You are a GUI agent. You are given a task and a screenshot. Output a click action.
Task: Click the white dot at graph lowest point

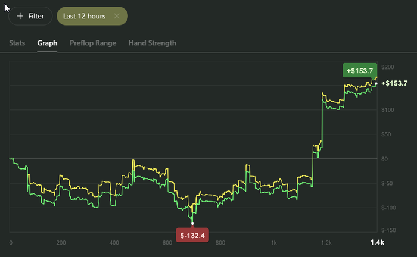pyautogui.click(x=192, y=224)
